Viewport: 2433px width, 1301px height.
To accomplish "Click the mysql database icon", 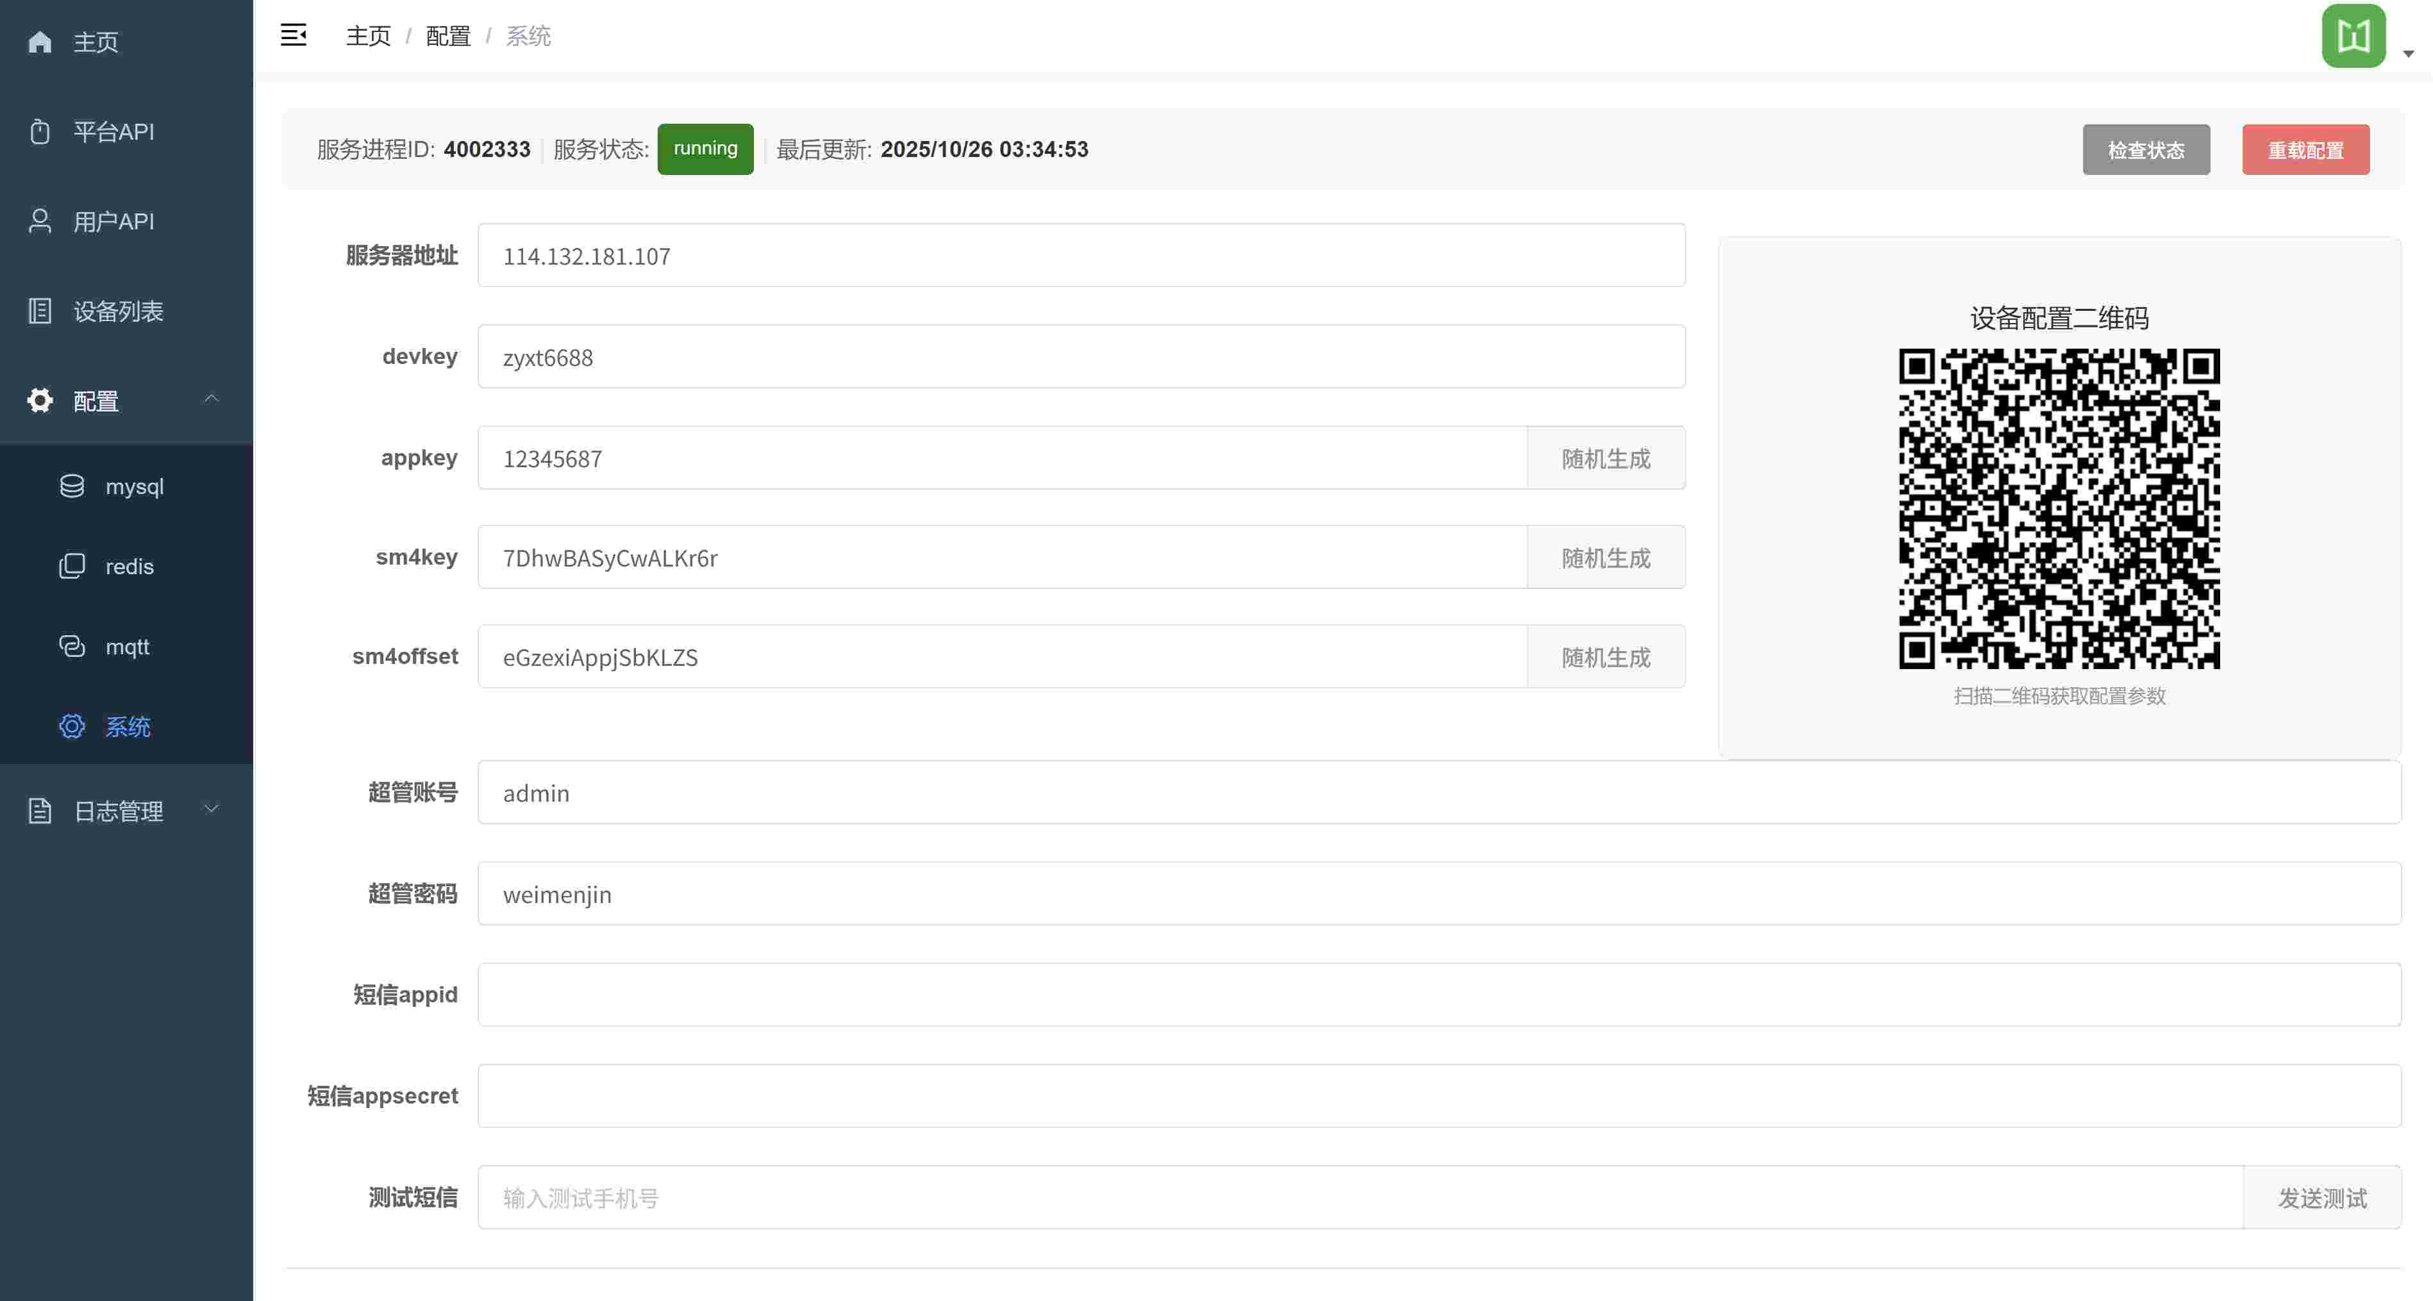I will (72, 486).
